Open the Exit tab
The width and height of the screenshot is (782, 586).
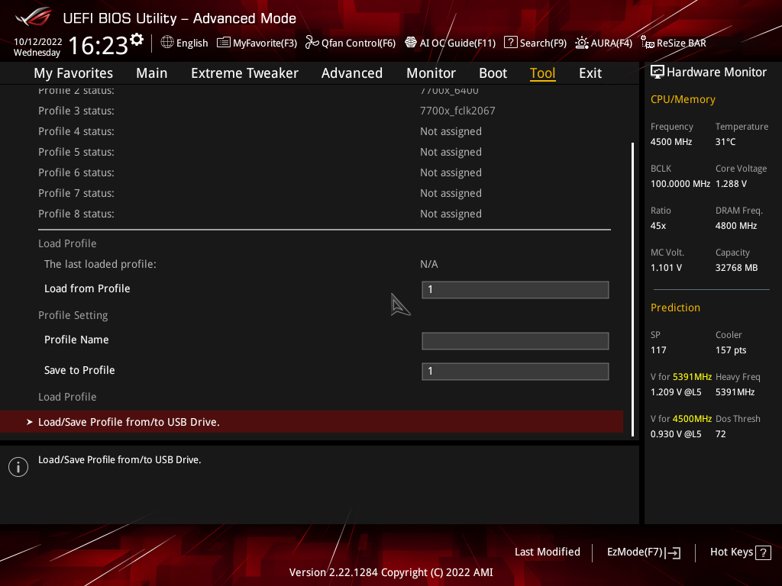point(590,73)
